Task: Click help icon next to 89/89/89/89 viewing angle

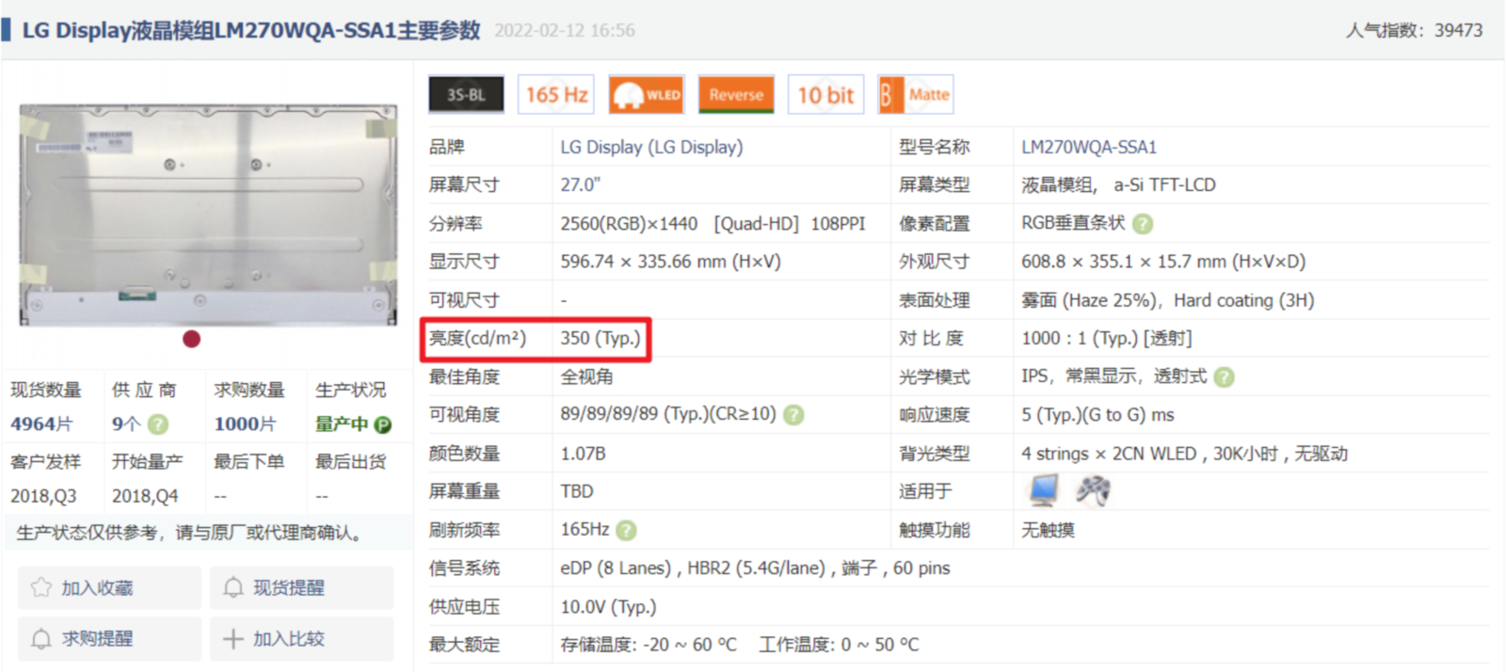Action: click(793, 415)
